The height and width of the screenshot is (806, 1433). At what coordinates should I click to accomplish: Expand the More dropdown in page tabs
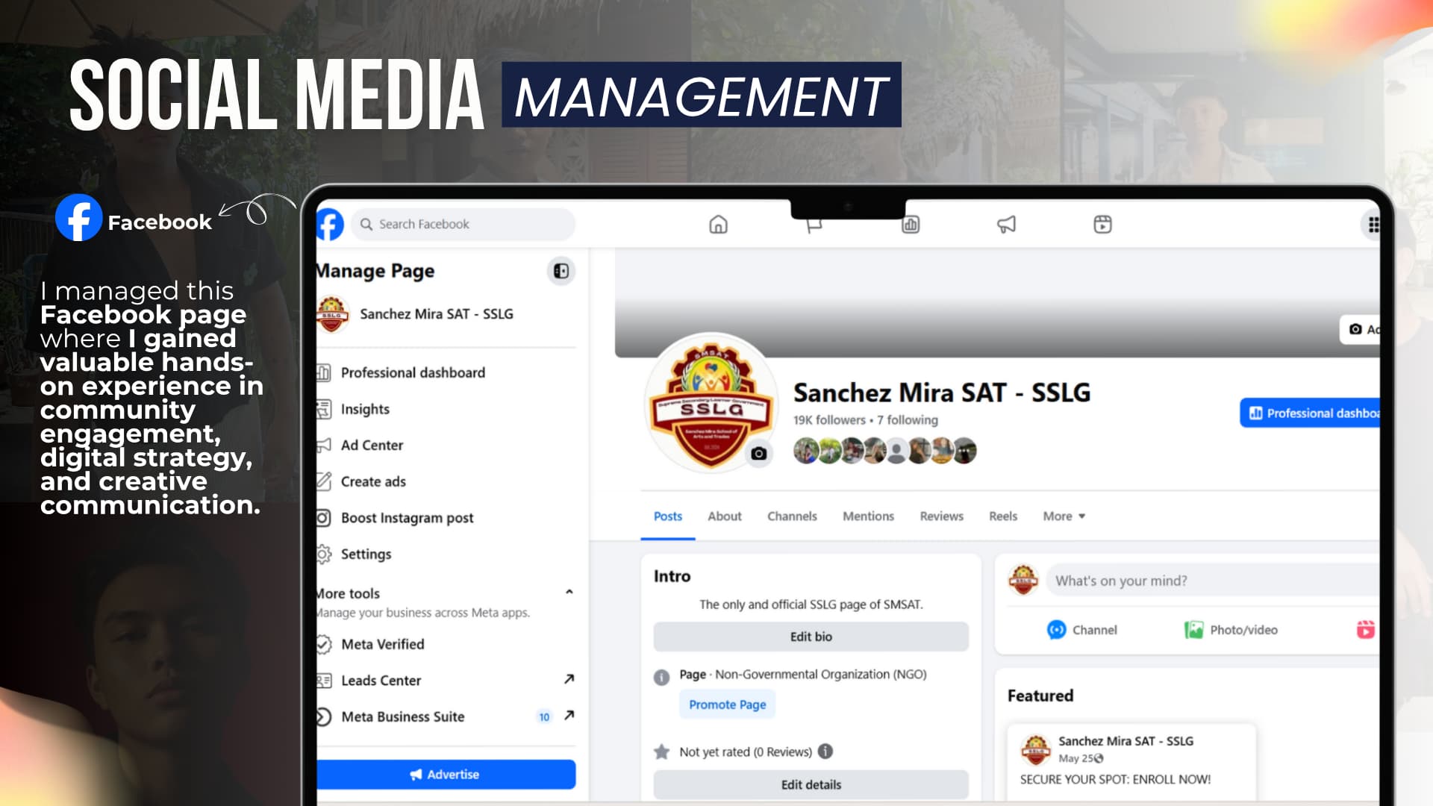point(1064,516)
